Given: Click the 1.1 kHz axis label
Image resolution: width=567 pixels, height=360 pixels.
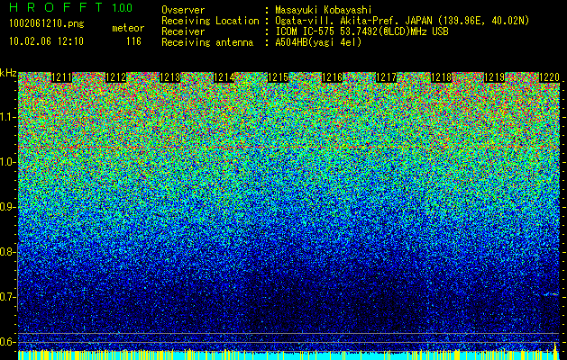Looking at the screenshot, I should 7,118.
